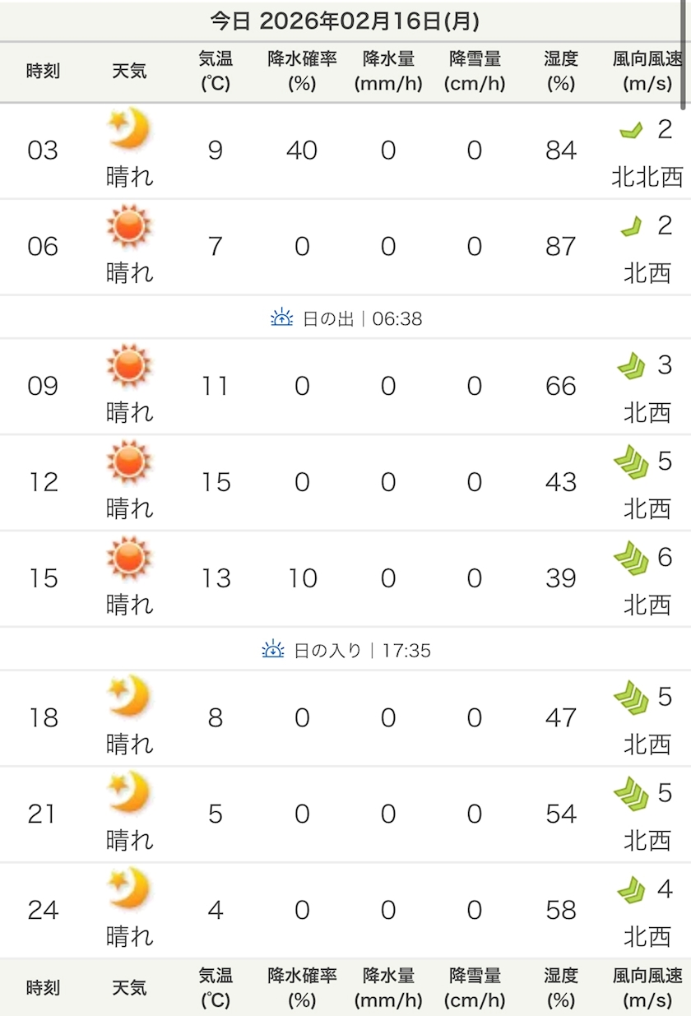Click the sunset icon beside 日の入り
Viewport: 691px width, 1016px height.
click(273, 650)
